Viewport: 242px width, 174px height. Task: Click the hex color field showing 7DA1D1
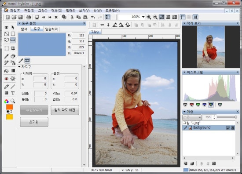79,53
